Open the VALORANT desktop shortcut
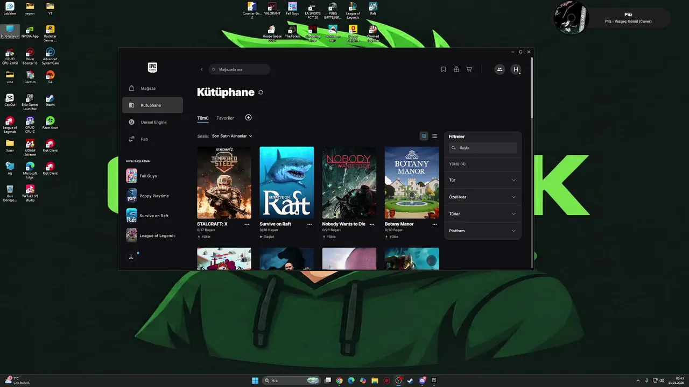The height and width of the screenshot is (387, 689). pos(272,9)
